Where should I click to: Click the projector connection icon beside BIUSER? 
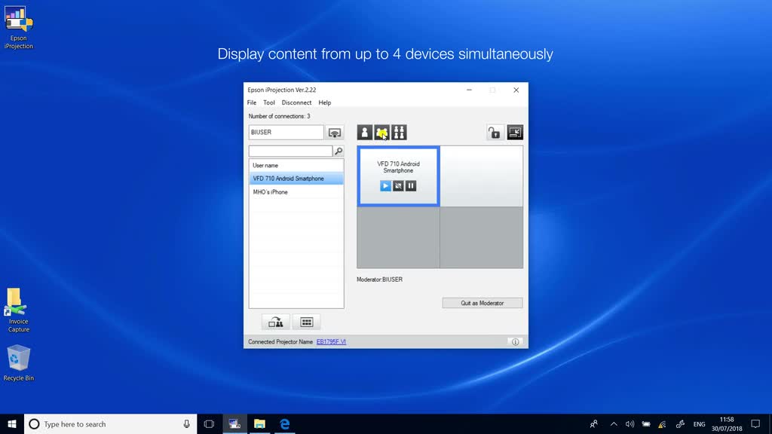click(334, 133)
